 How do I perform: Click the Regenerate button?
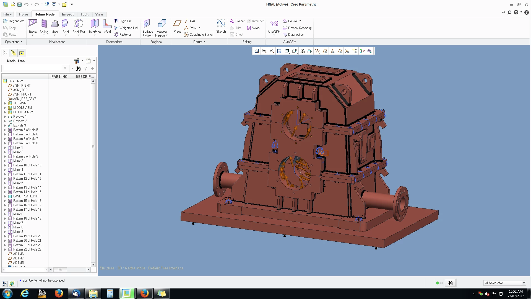point(14,21)
